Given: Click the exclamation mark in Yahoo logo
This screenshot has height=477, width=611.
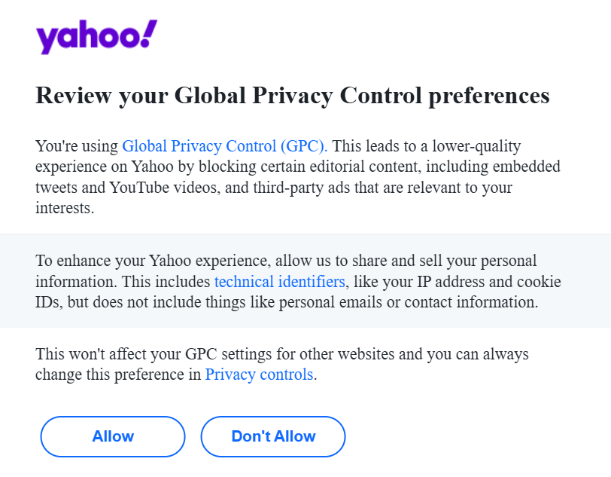Looking at the screenshot, I should point(148,33).
